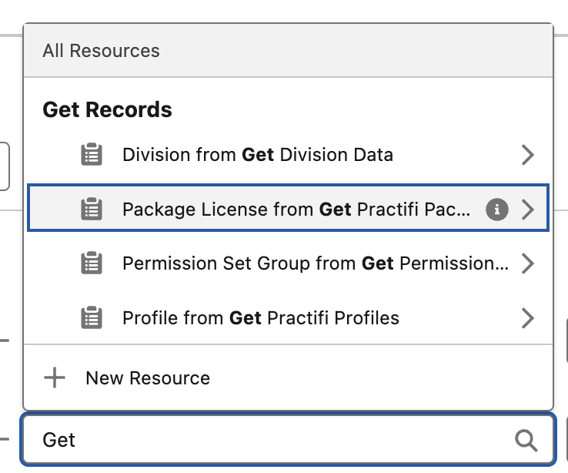Create a New Resource

pyautogui.click(x=147, y=378)
